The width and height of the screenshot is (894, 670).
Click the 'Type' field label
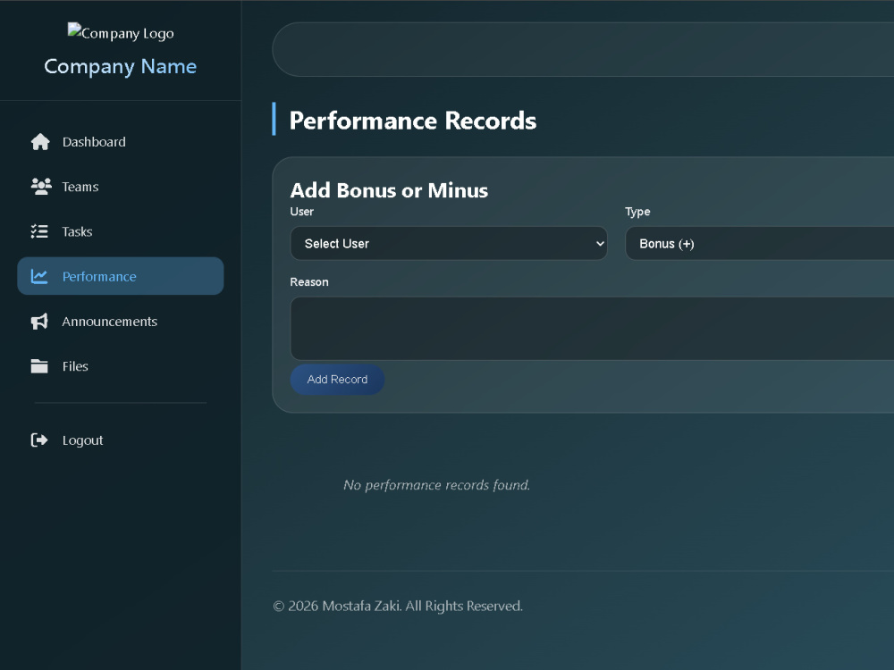click(637, 212)
